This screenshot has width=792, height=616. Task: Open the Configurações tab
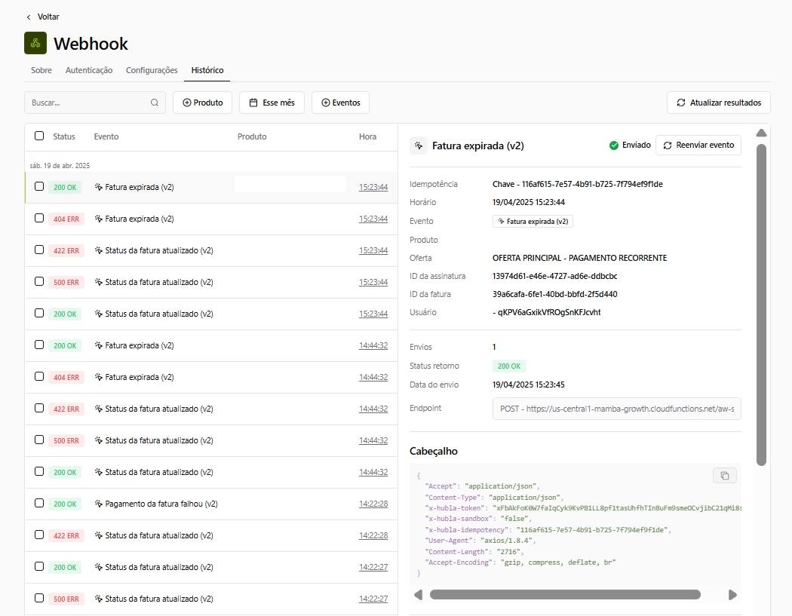tap(152, 70)
